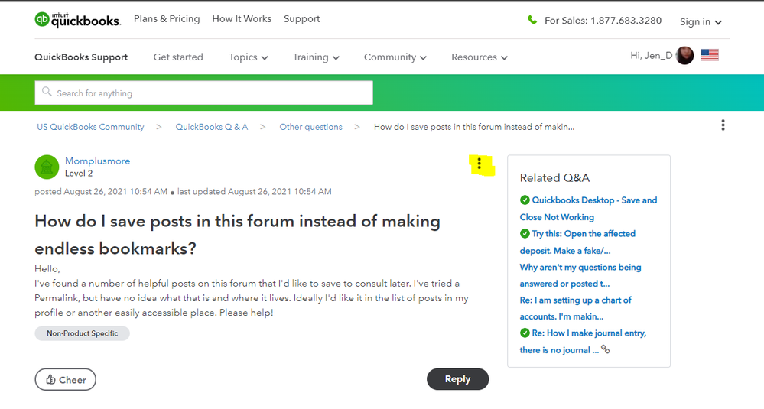Select the US flag region icon

coord(710,55)
